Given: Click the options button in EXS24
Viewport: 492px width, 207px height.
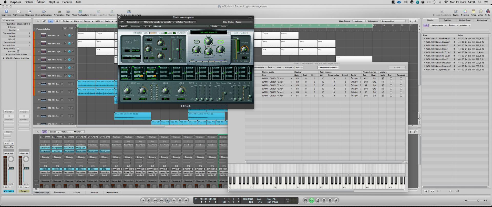Looking at the screenshot, I should (243, 33).
